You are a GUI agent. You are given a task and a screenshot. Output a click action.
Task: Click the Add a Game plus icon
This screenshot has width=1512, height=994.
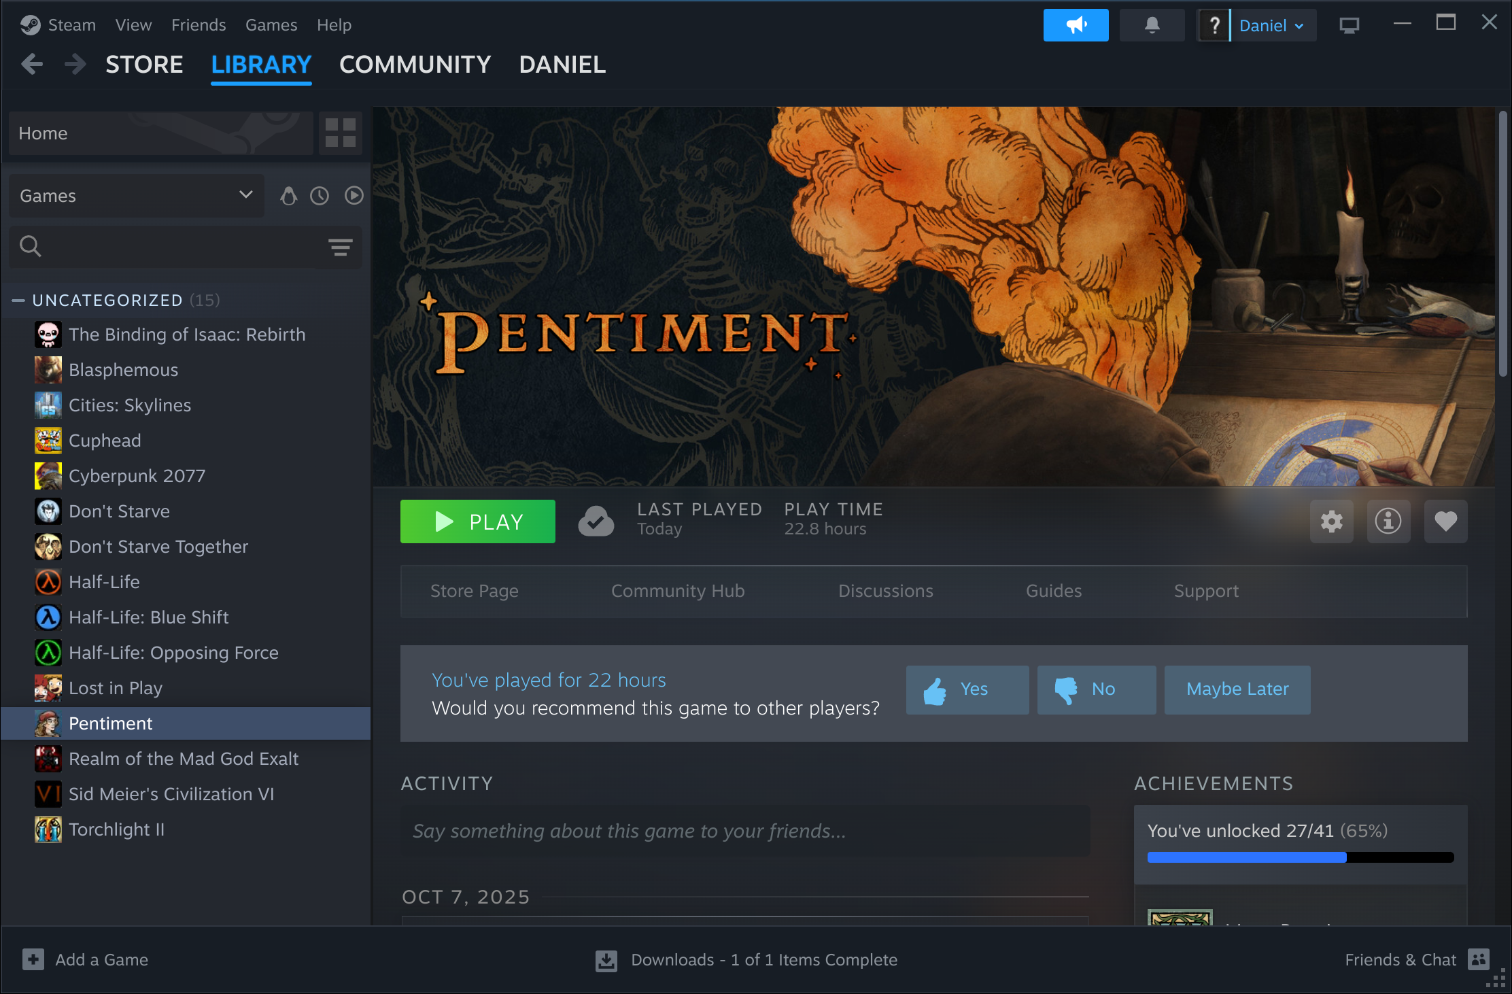[x=33, y=959]
